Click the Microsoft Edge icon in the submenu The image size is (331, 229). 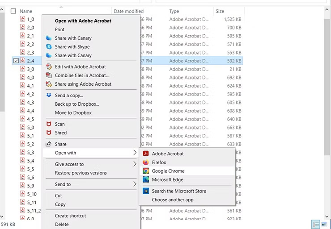146,179
